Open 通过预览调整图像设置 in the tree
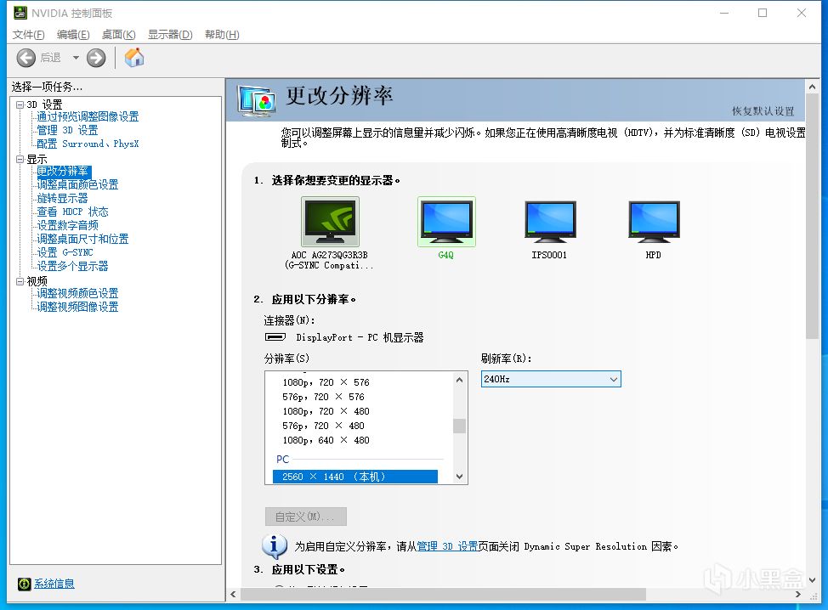 tap(88, 116)
